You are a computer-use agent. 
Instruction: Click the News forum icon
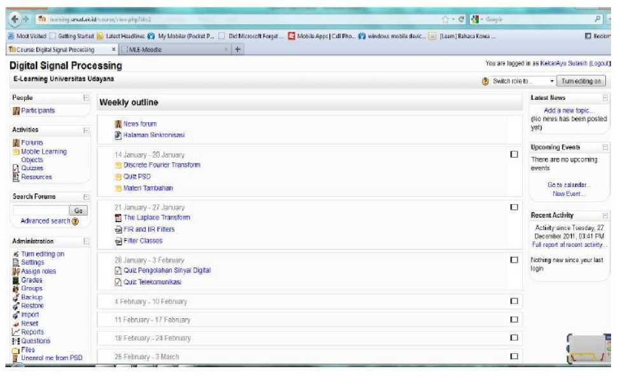(118, 124)
